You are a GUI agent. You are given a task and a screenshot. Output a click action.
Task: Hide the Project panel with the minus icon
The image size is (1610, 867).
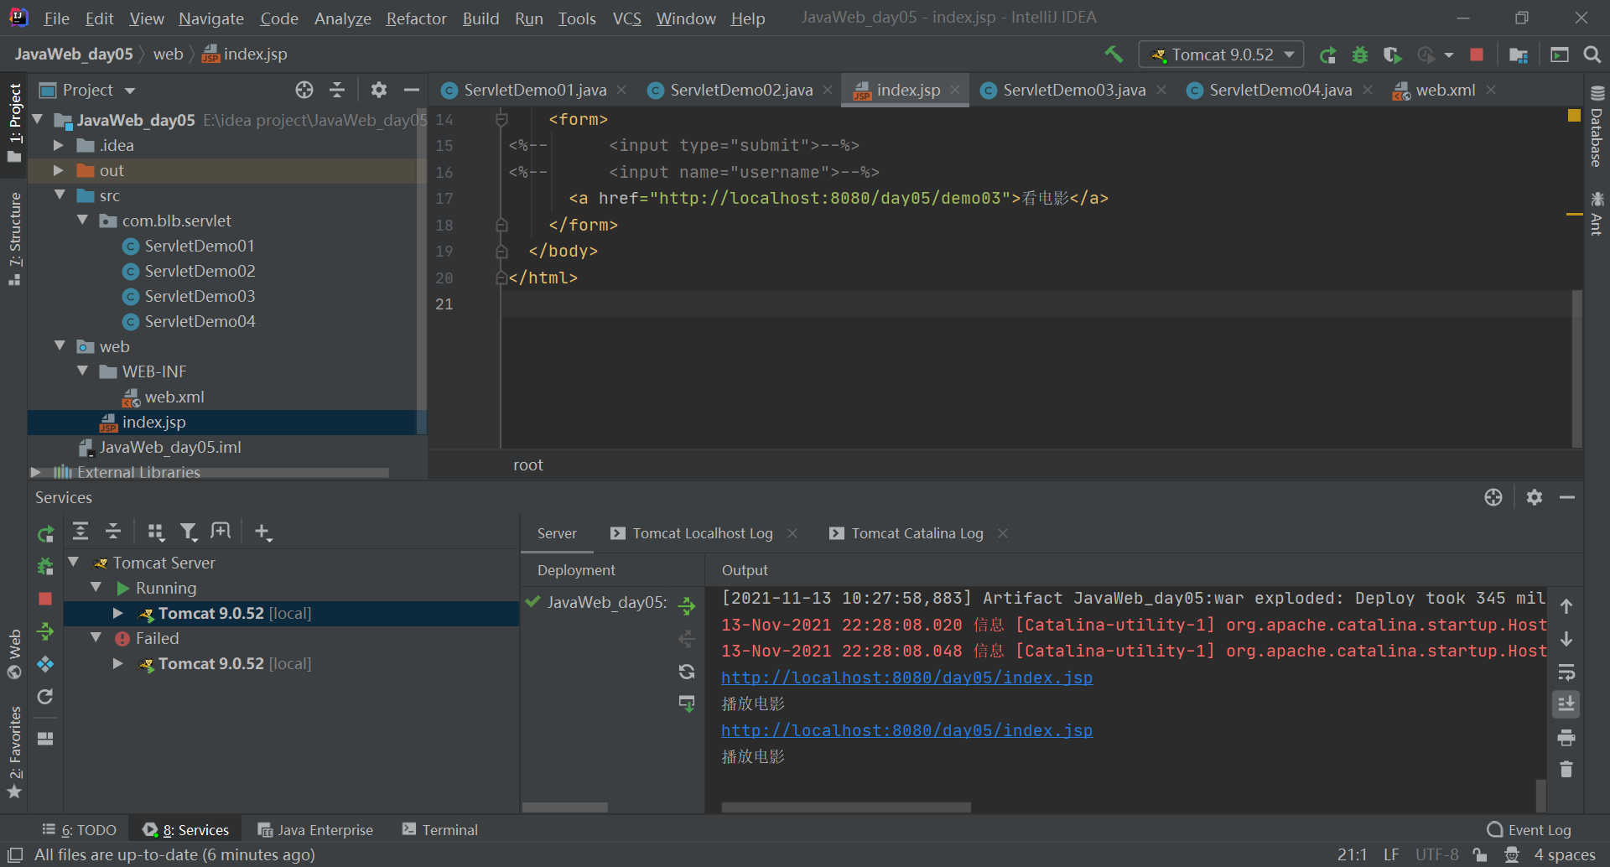[412, 90]
